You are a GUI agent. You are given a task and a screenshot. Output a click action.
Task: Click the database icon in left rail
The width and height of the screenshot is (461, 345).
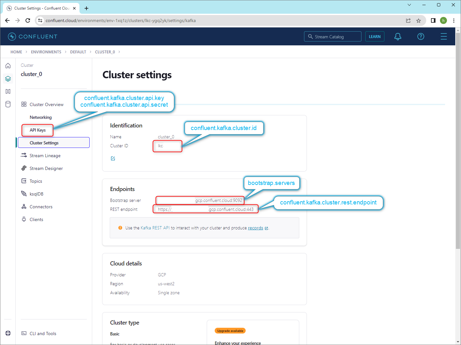[x=8, y=104]
